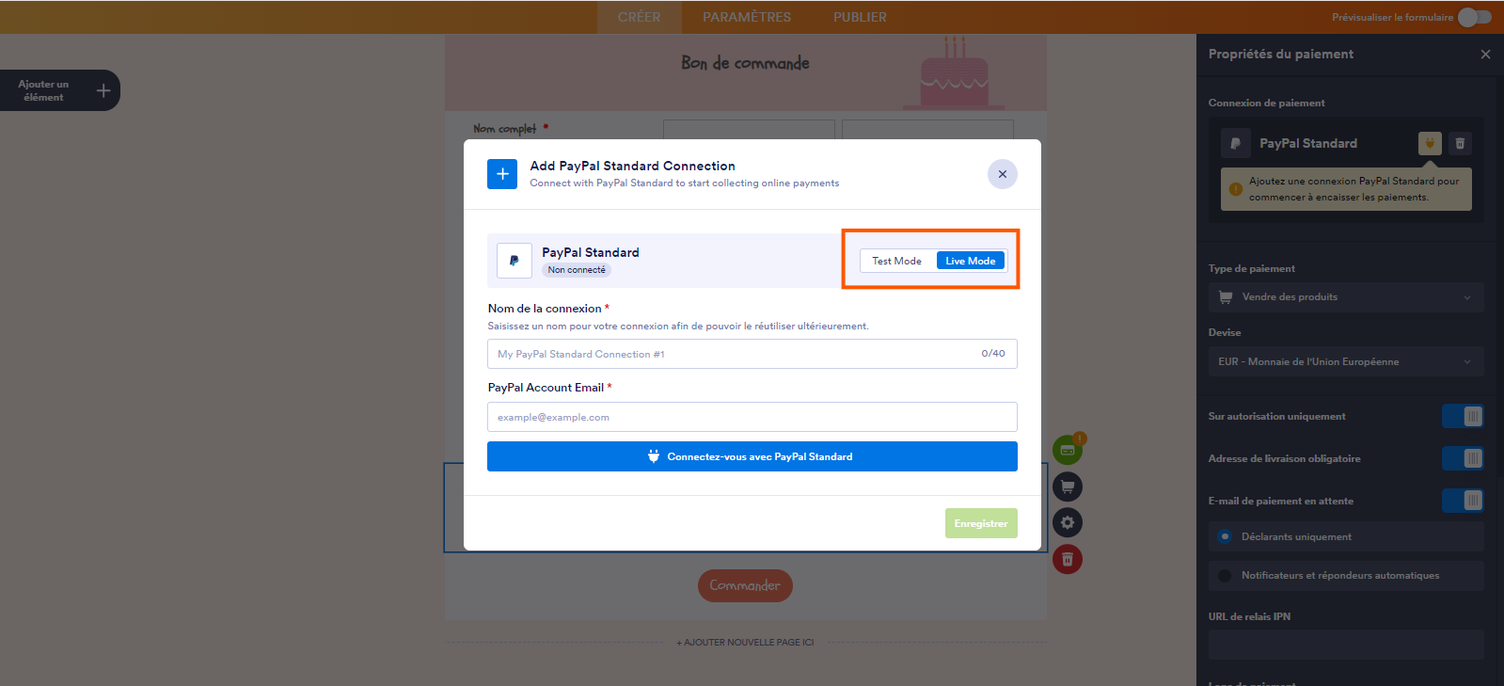Screen dimensions: 1504x686
Task: Click the red trash delete icon
Action: (x=1068, y=560)
